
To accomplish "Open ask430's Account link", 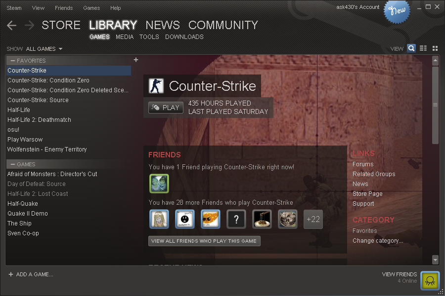I will pos(357,7).
